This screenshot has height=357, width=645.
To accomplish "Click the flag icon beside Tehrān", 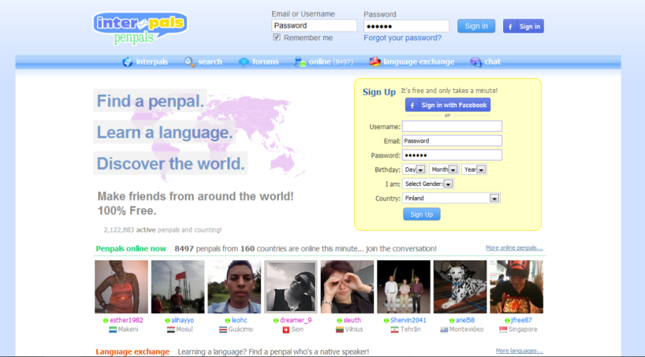I will pos(394,329).
